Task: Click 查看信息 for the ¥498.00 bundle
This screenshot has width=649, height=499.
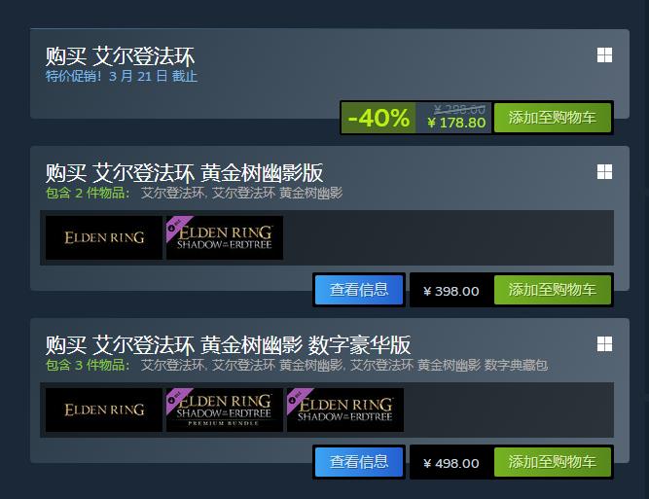Action: [359, 462]
